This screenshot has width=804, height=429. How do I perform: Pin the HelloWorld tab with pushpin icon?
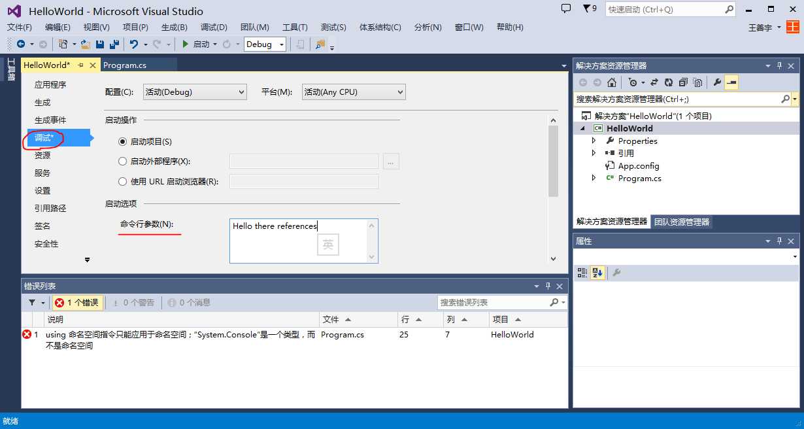(x=81, y=65)
